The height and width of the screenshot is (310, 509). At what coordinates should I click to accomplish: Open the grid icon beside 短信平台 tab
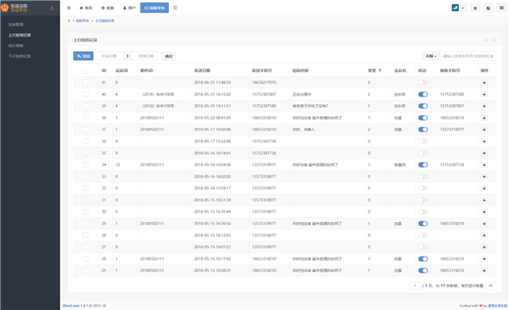click(176, 8)
